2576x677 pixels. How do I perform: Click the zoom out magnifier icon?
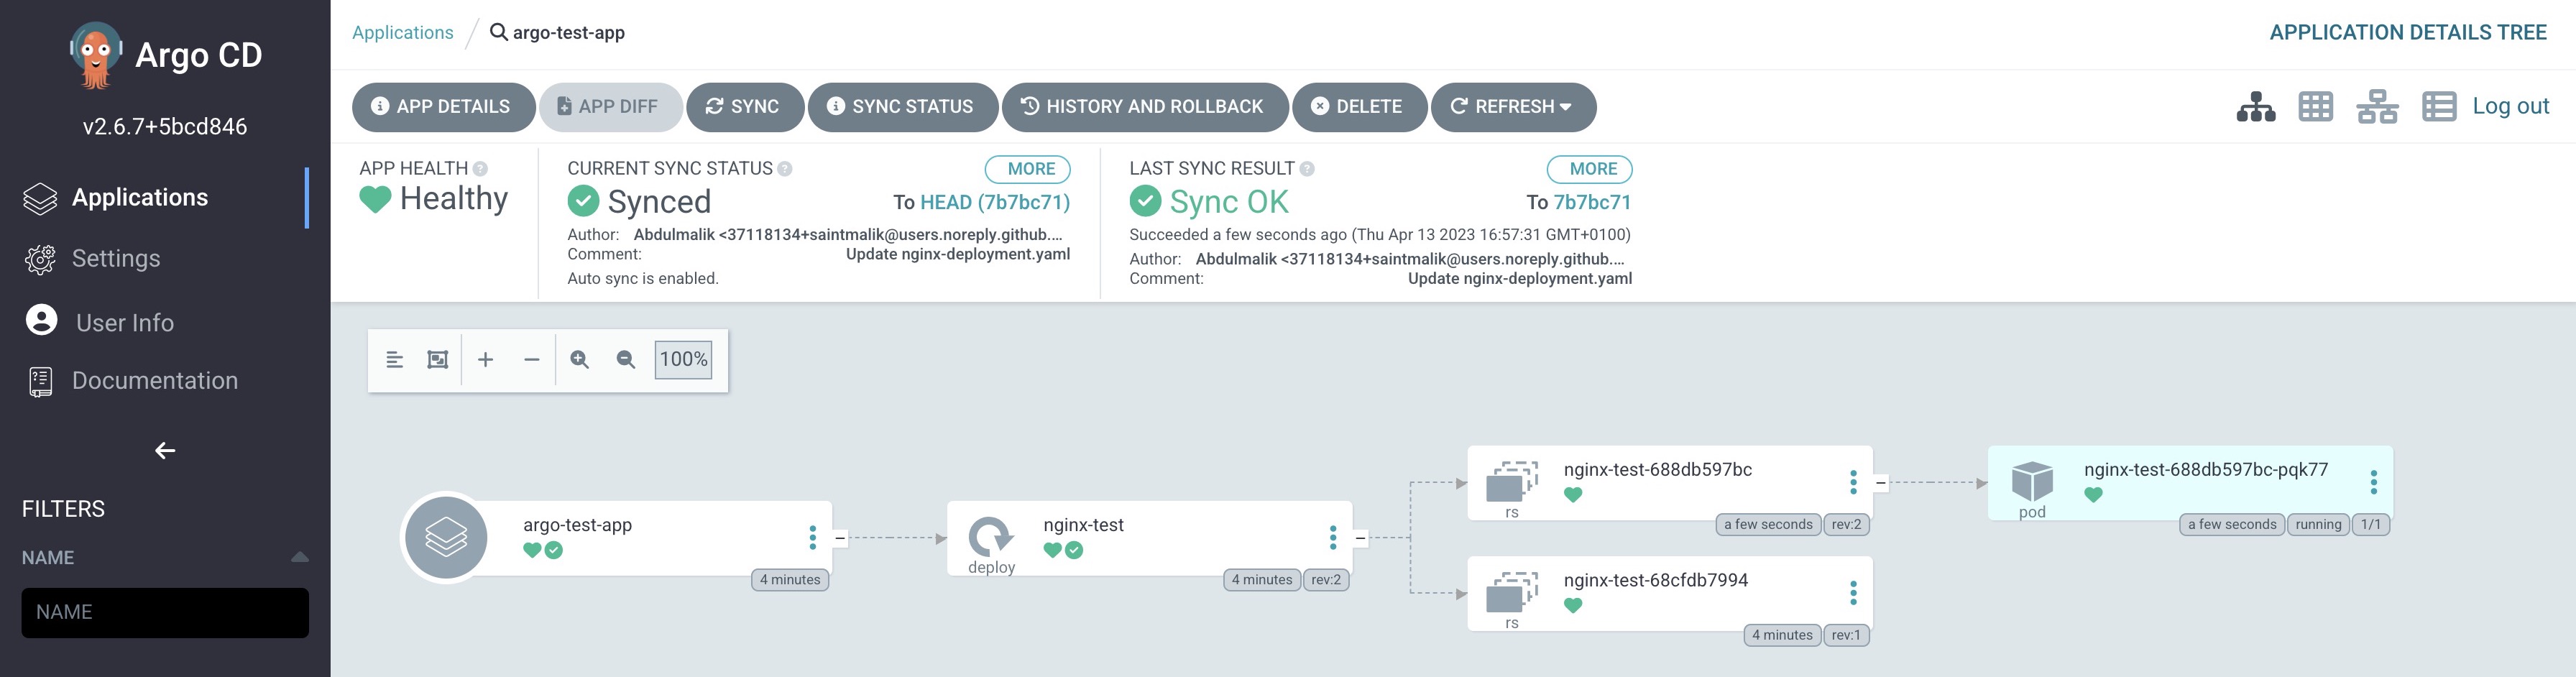626,360
